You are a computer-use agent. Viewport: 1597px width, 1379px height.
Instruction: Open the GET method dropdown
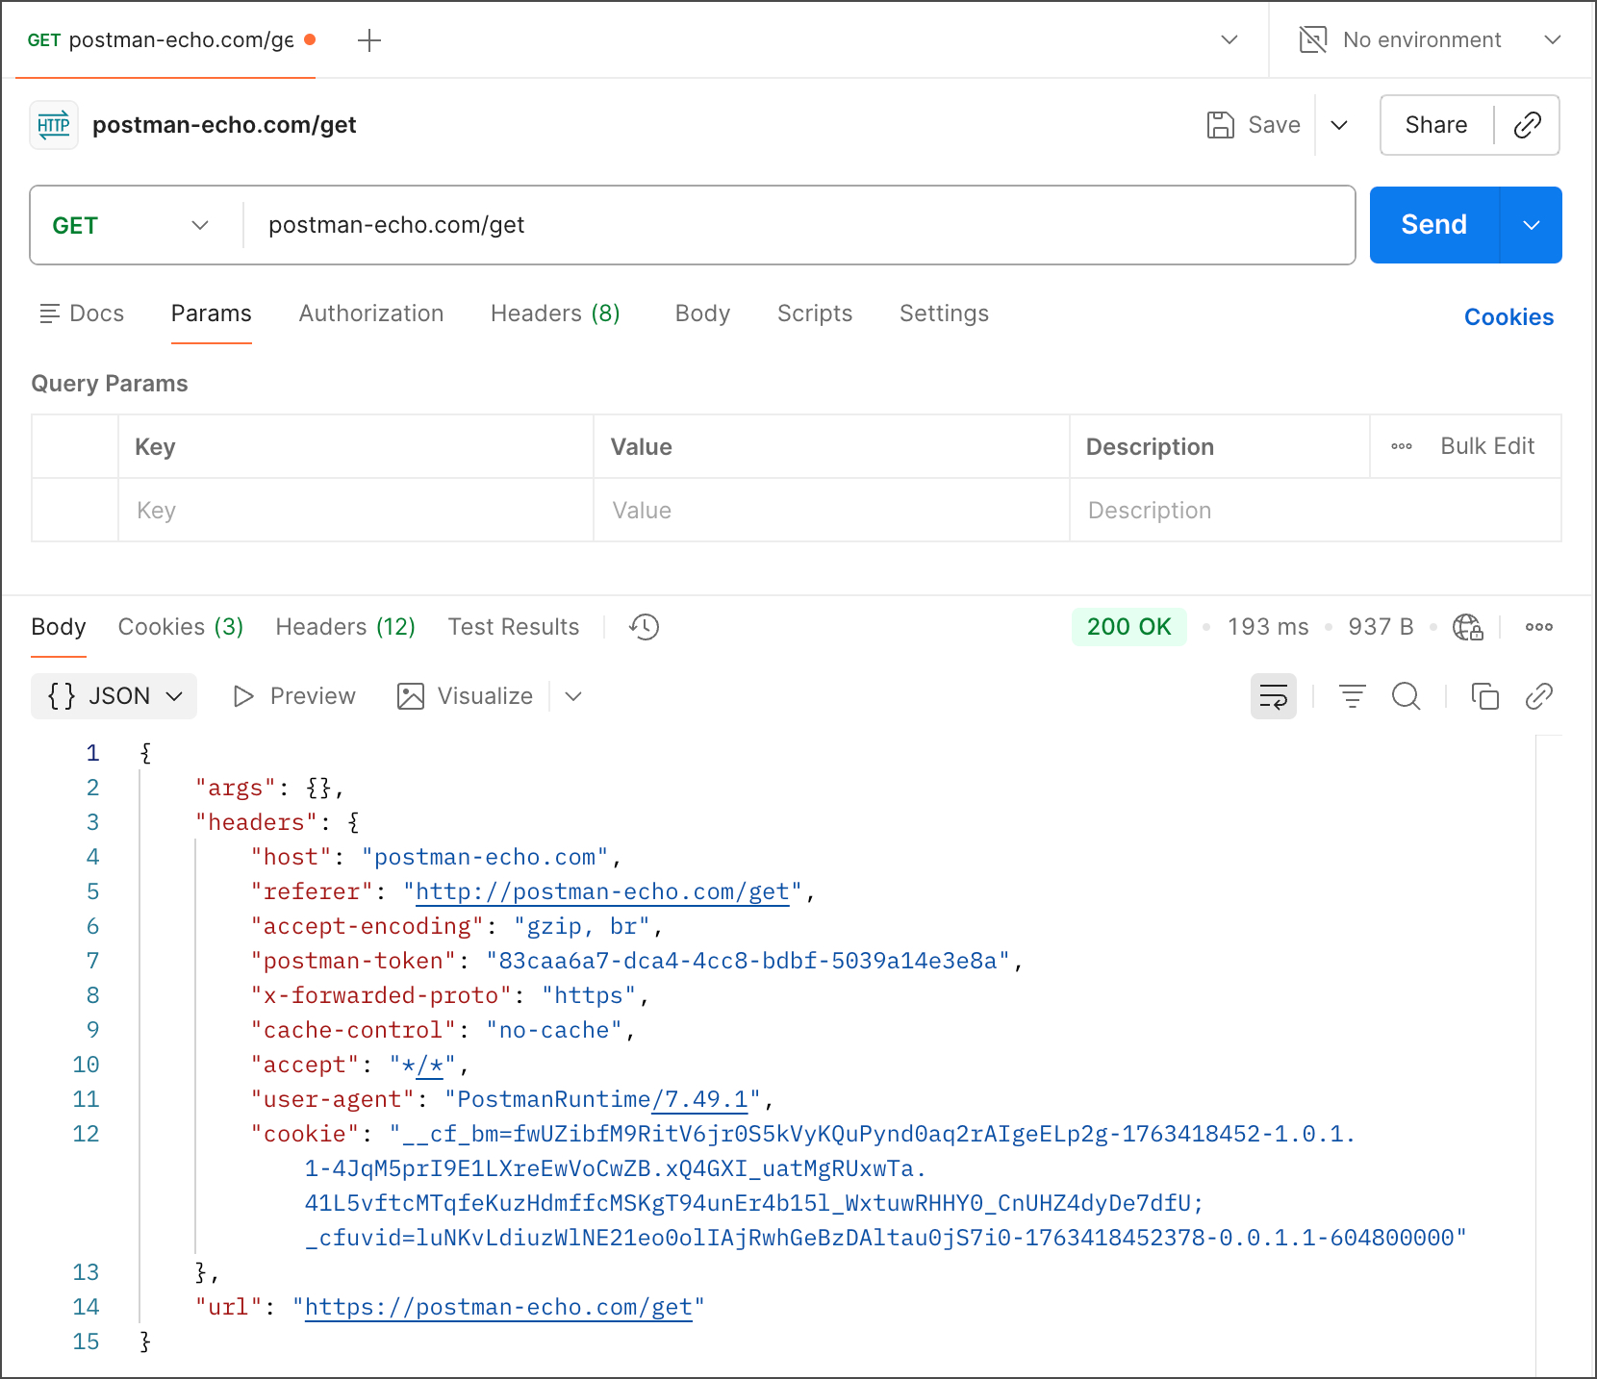pyautogui.click(x=131, y=225)
